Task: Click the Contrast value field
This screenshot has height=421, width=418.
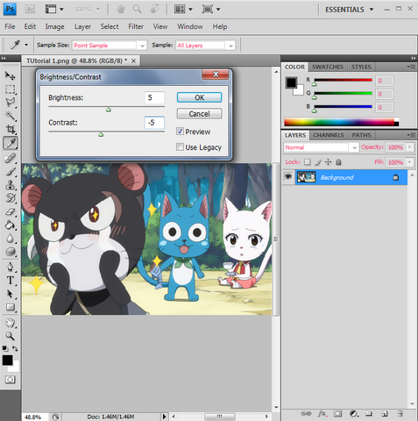Action: point(154,123)
